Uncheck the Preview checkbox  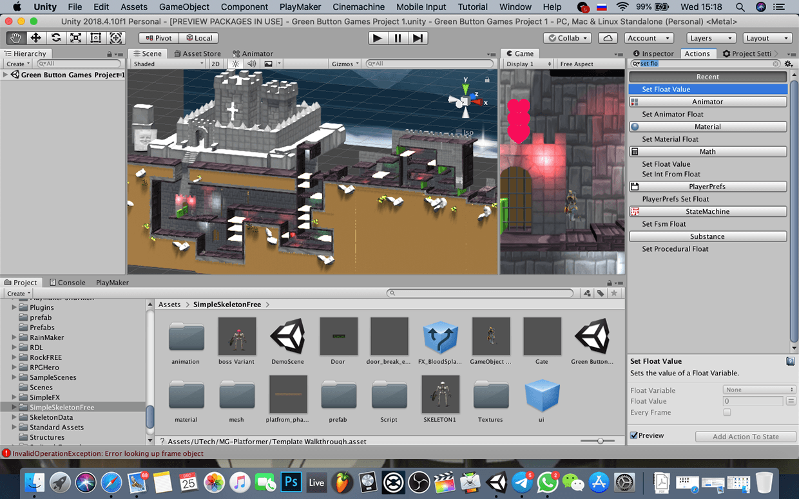[634, 435]
